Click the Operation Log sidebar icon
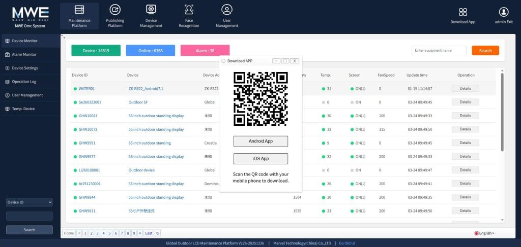This screenshot has height=247, width=521. tap(7, 82)
